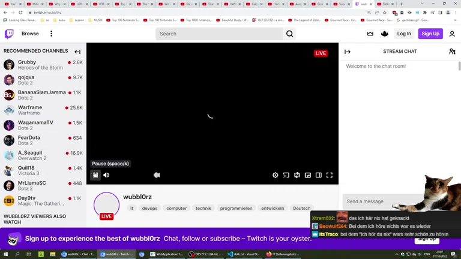Toggle theatre mode on player
This screenshot has width=461, height=259.
319,175
